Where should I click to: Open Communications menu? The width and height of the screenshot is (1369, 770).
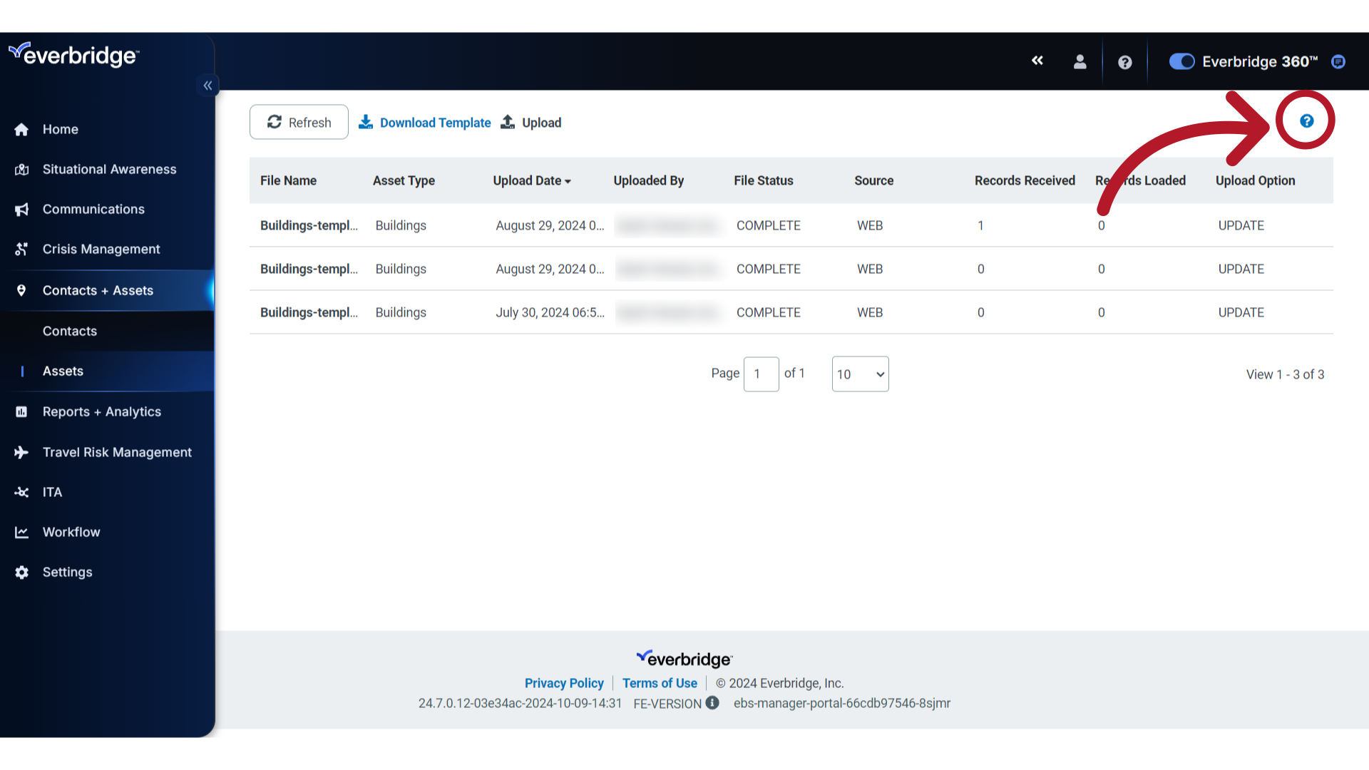click(93, 210)
